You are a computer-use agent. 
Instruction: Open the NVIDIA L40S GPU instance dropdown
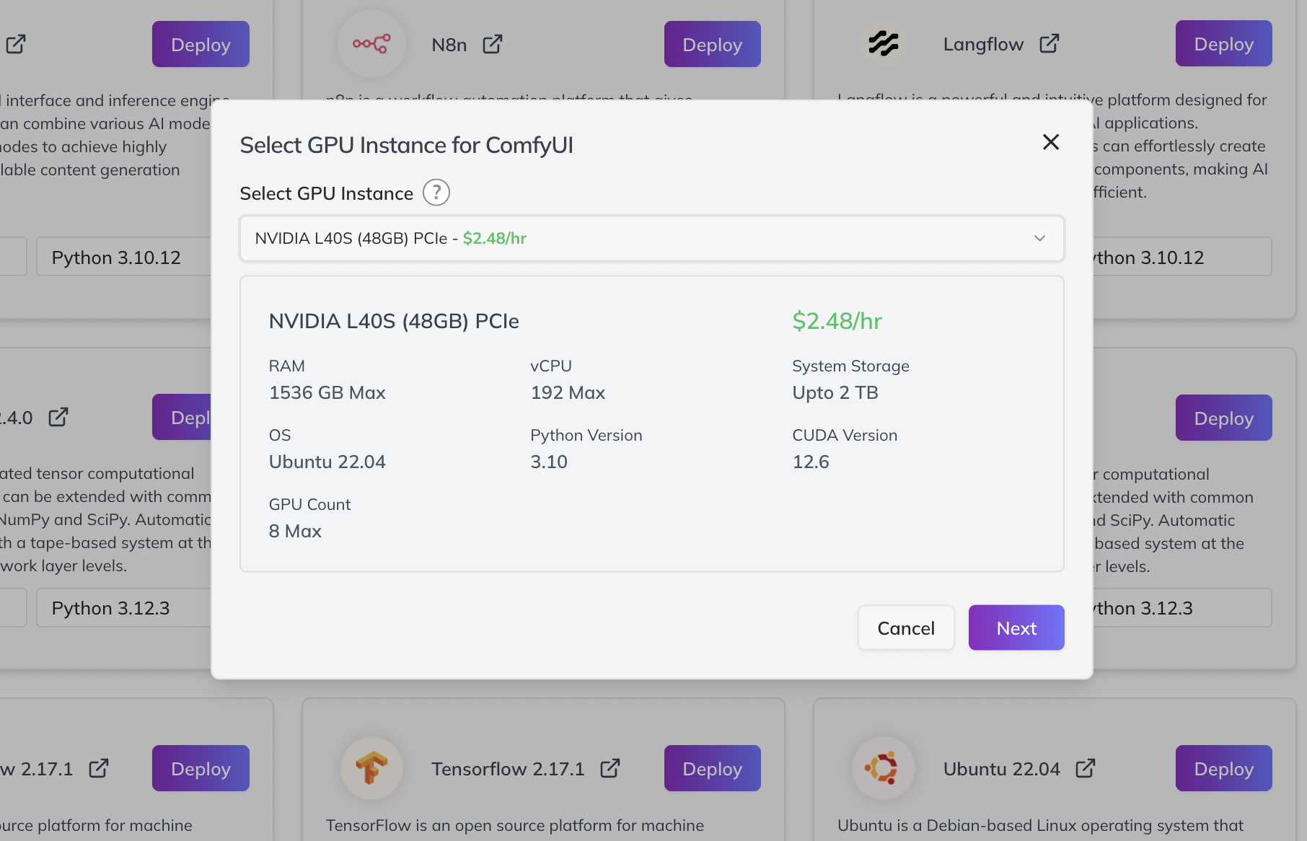coord(652,238)
